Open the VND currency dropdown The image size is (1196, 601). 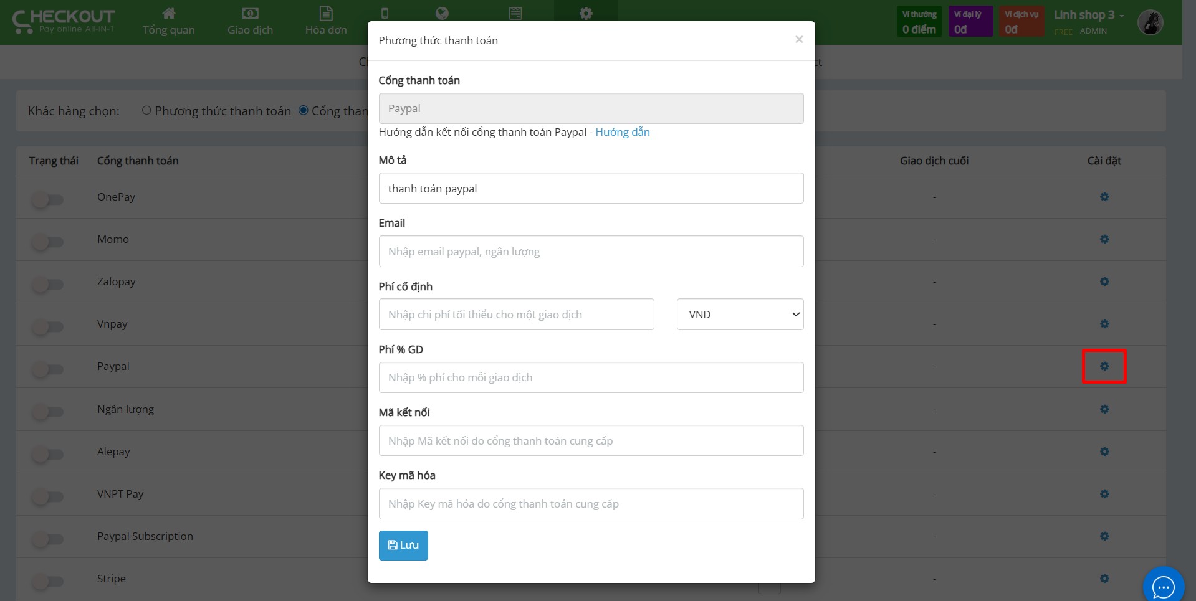(740, 315)
